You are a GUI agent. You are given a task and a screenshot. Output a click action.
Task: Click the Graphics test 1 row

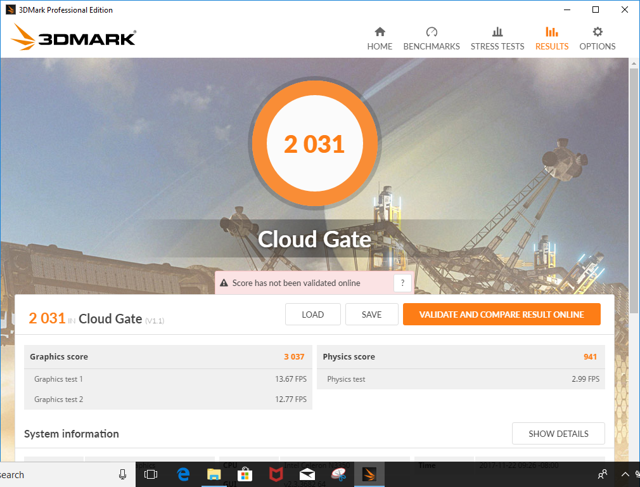pyautogui.click(x=168, y=379)
